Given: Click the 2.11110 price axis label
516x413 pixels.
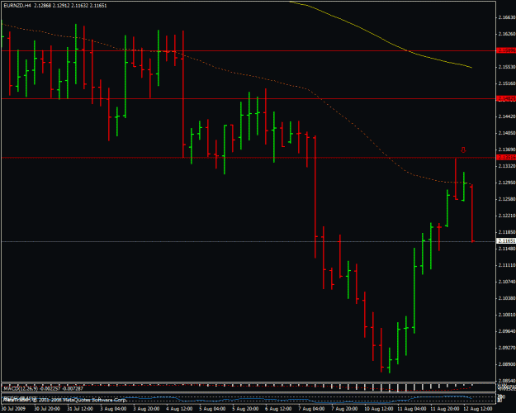Looking at the screenshot, I should pyautogui.click(x=507, y=265).
